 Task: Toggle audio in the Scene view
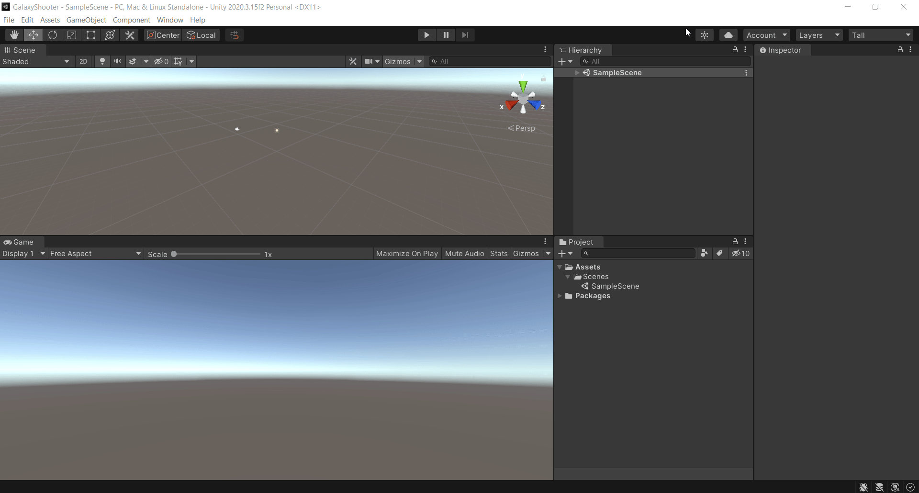coord(118,61)
